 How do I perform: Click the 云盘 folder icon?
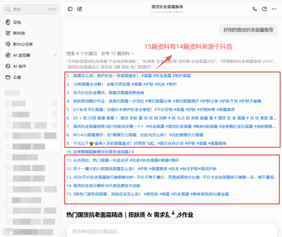pyautogui.click(x=8, y=77)
